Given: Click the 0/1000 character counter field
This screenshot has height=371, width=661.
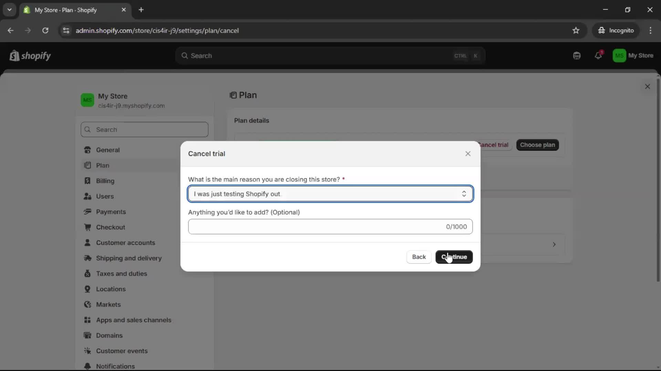Looking at the screenshot, I should (456, 226).
